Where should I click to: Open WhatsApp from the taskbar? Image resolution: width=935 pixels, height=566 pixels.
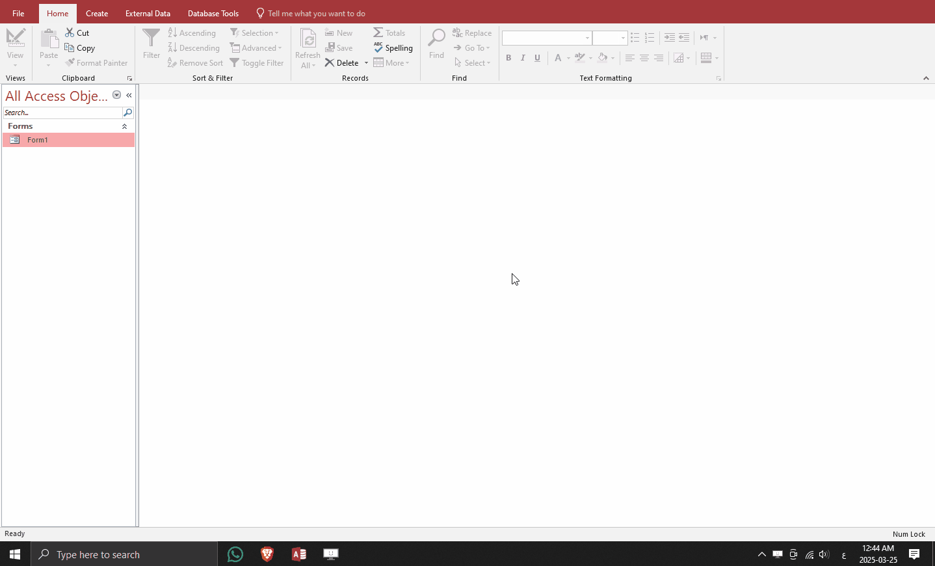click(x=235, y=554)
